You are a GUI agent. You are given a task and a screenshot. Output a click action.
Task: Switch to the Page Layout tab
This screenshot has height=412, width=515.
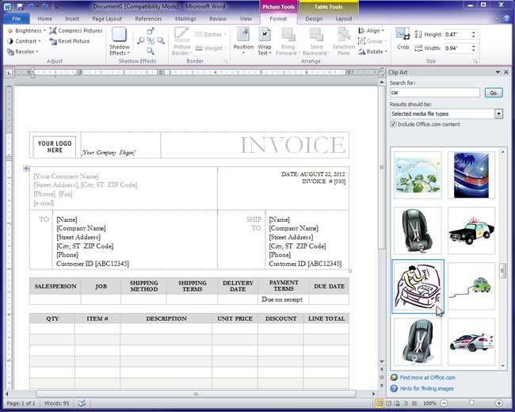point(107,18)
